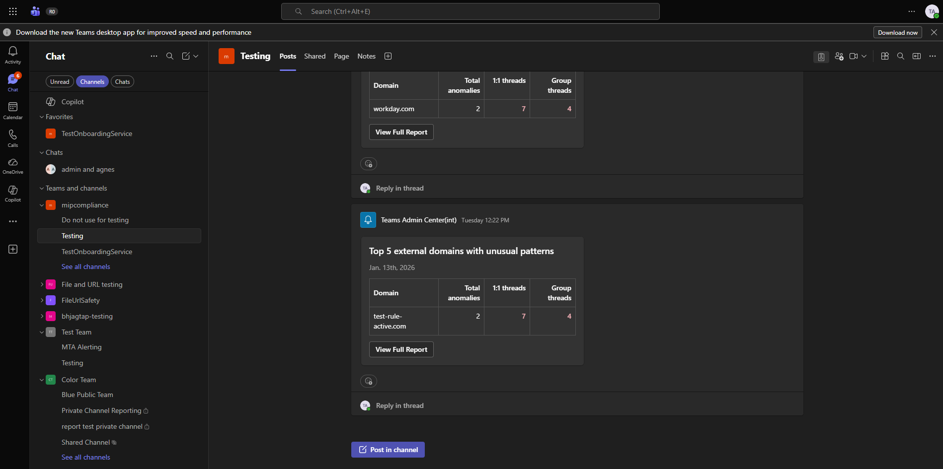Click the search icon in the Chat header
This screenshot has width=943, height=469.
pos(170,56)
